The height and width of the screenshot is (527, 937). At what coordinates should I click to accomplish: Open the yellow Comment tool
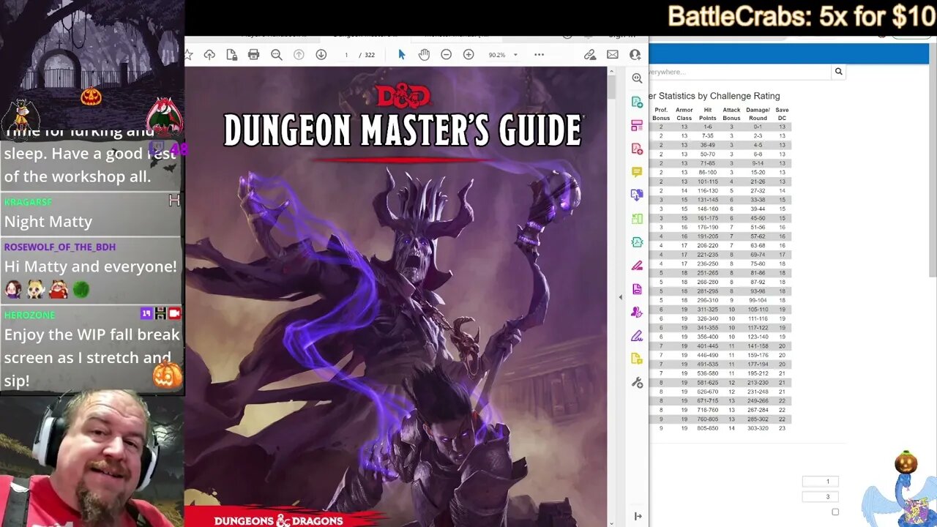(637, 172)
